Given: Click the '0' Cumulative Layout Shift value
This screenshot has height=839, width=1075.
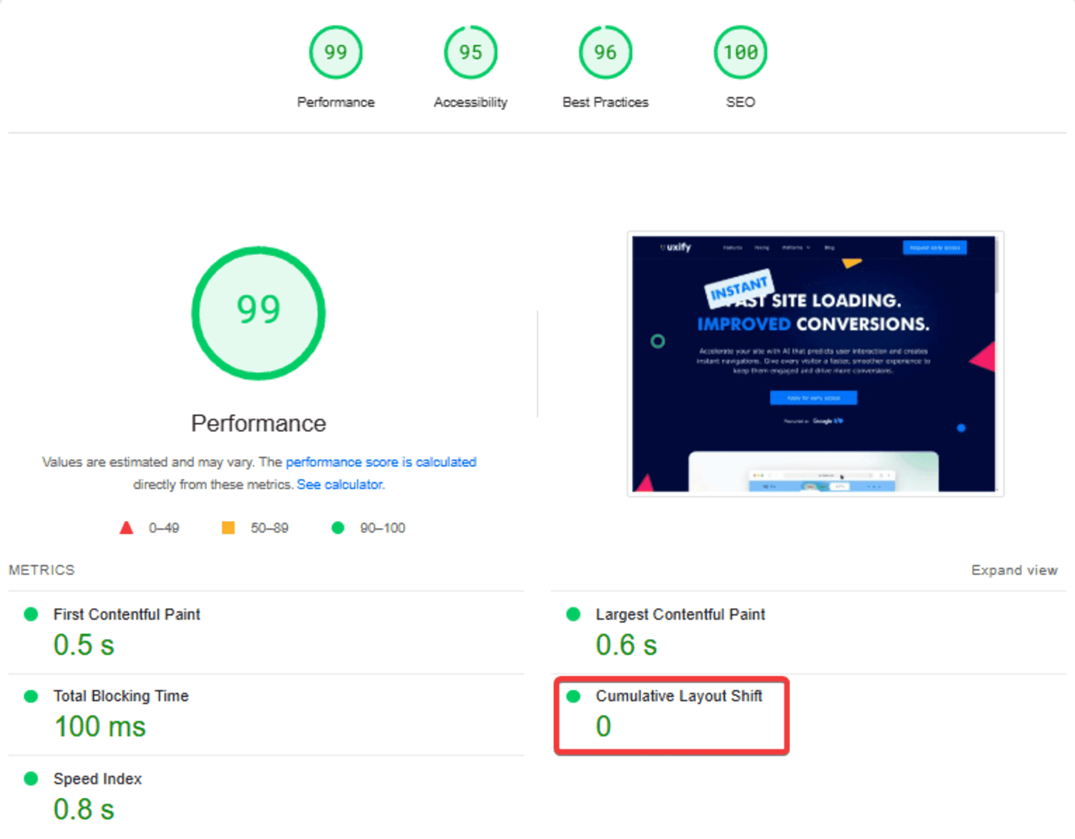Looking at the screenshot, I should (x=603, y=727).
